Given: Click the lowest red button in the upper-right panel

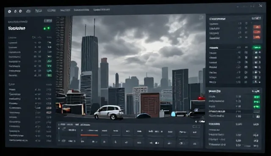Looking at the screenshot, I should coord(257,37).
